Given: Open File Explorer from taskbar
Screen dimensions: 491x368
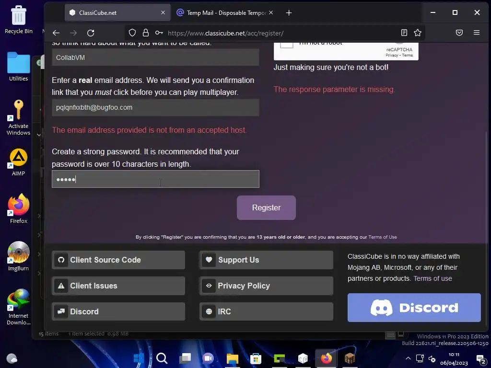Looking at the screenshot, I should click(x=233, y=358).
